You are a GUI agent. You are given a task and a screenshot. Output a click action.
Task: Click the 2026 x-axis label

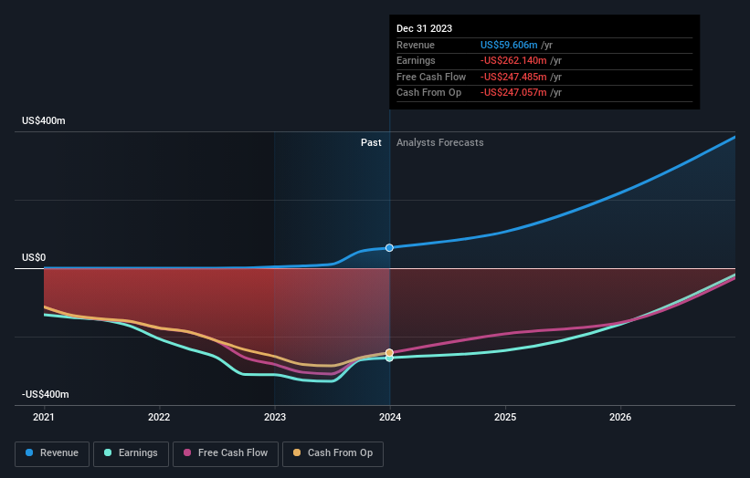[620, 418]
